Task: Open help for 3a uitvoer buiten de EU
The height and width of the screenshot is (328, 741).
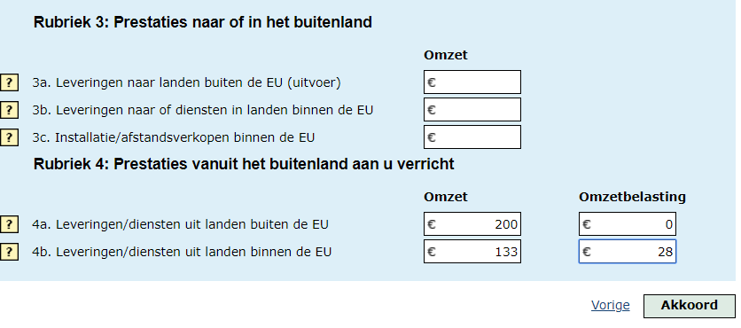Action: tap(9, 82)
